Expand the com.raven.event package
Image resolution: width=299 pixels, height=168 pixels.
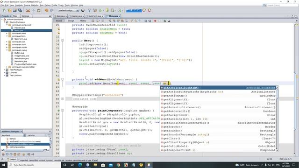7,33
